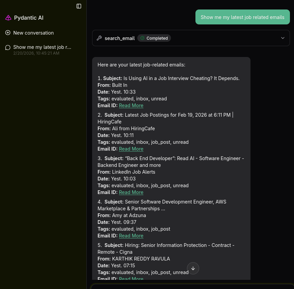Click the Completed status badge
The width and height of the screenshot is (294, 289).
tap(154, 38)
